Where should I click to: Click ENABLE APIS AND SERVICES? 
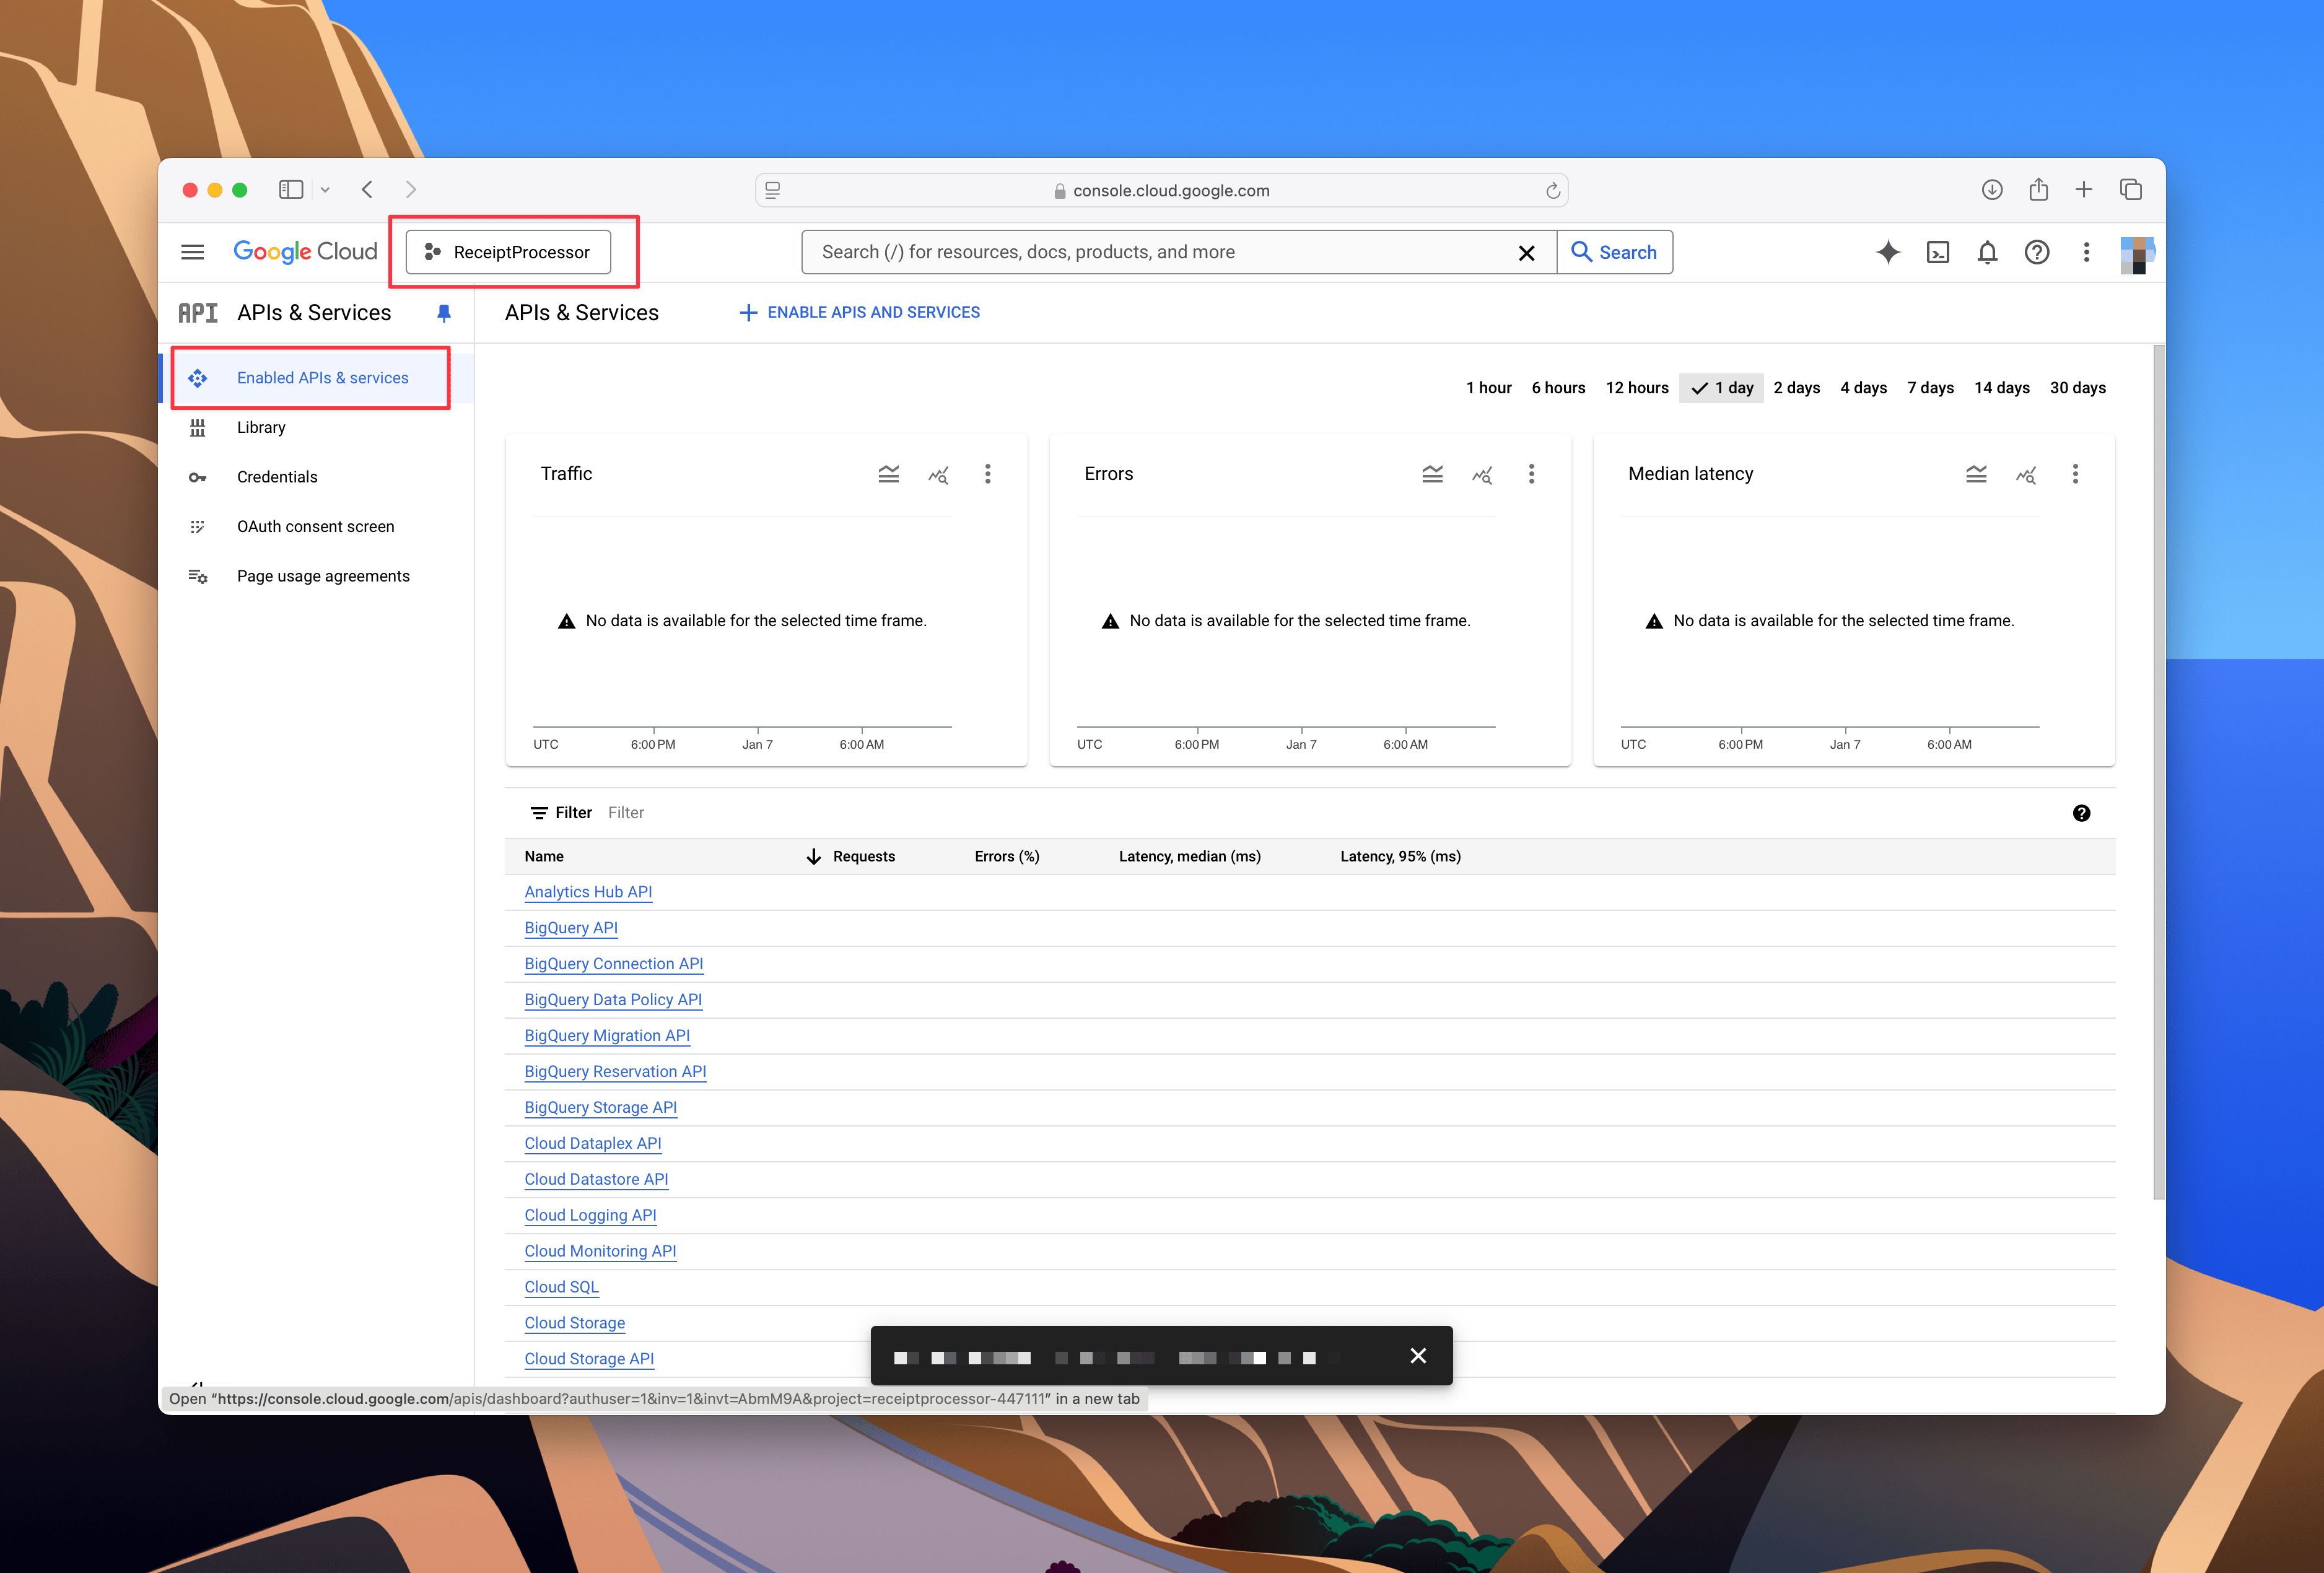point(860,313)
